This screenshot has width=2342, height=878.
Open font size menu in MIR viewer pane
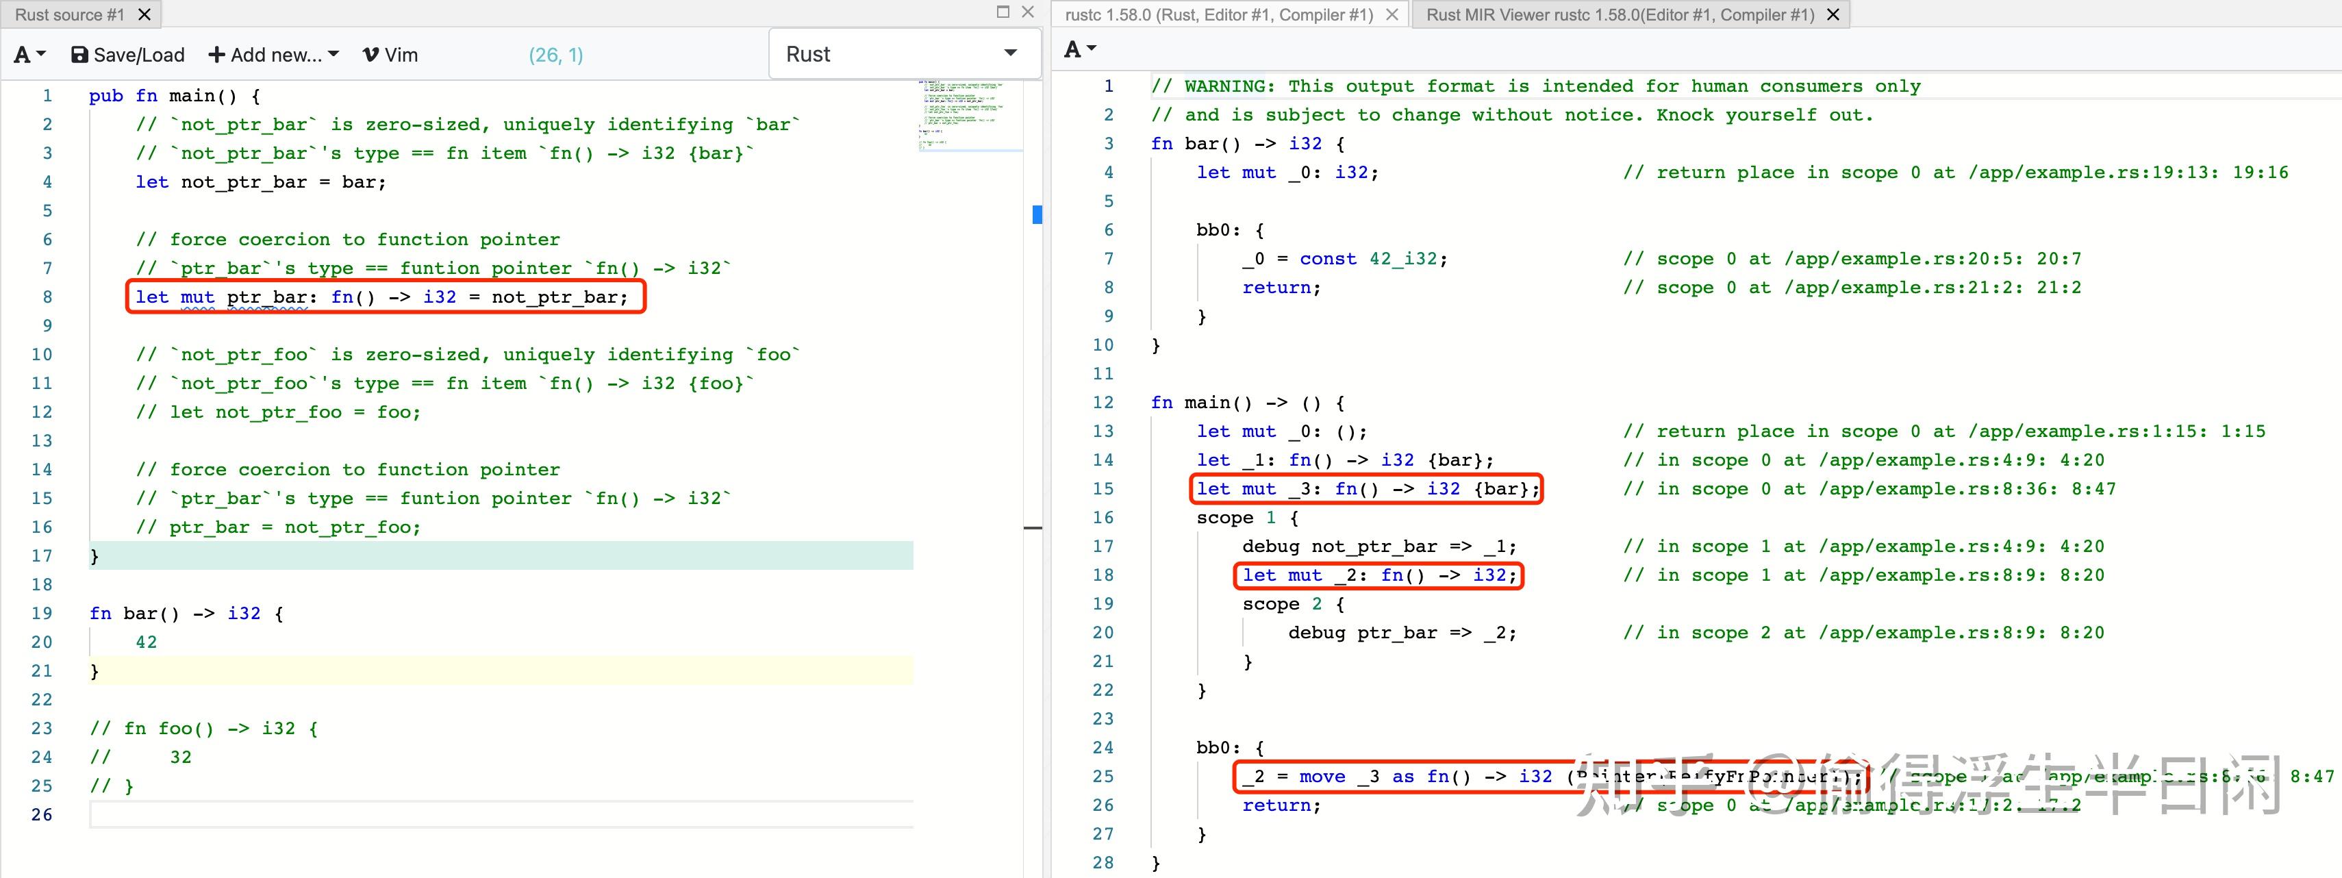[x=1080, y=48]
